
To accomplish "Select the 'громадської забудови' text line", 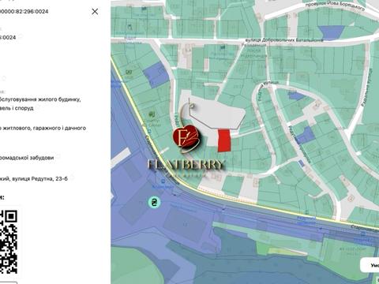I will [27, 158].
